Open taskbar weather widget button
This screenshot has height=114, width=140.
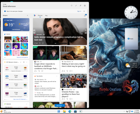click(x=6, y=111)
